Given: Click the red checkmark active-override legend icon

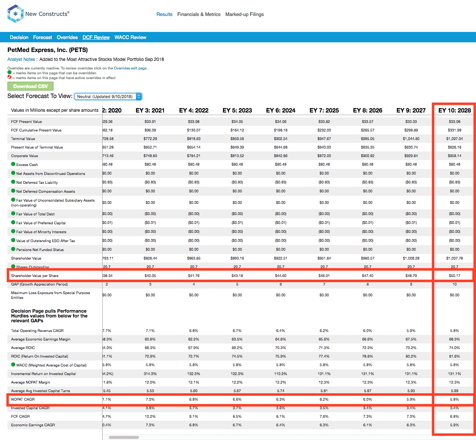Looking at the screenshot, I should tap(9, 78).
